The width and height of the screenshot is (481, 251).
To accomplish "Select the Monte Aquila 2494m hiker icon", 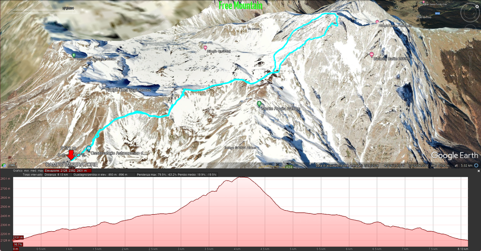I will click(259, 104).
